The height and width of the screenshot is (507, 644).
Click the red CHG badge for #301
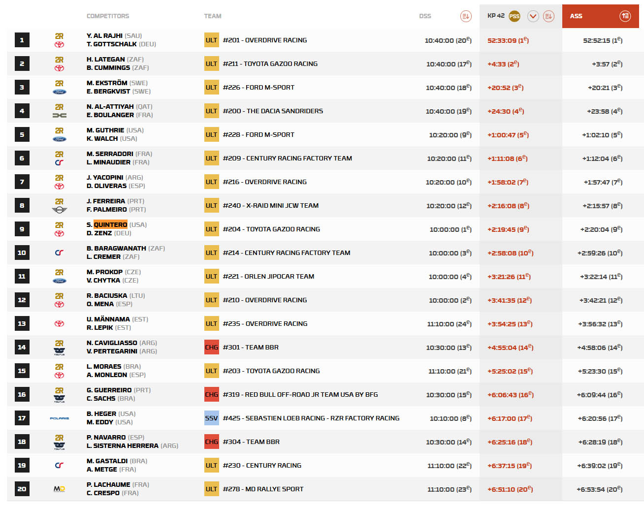coord(211,348)
